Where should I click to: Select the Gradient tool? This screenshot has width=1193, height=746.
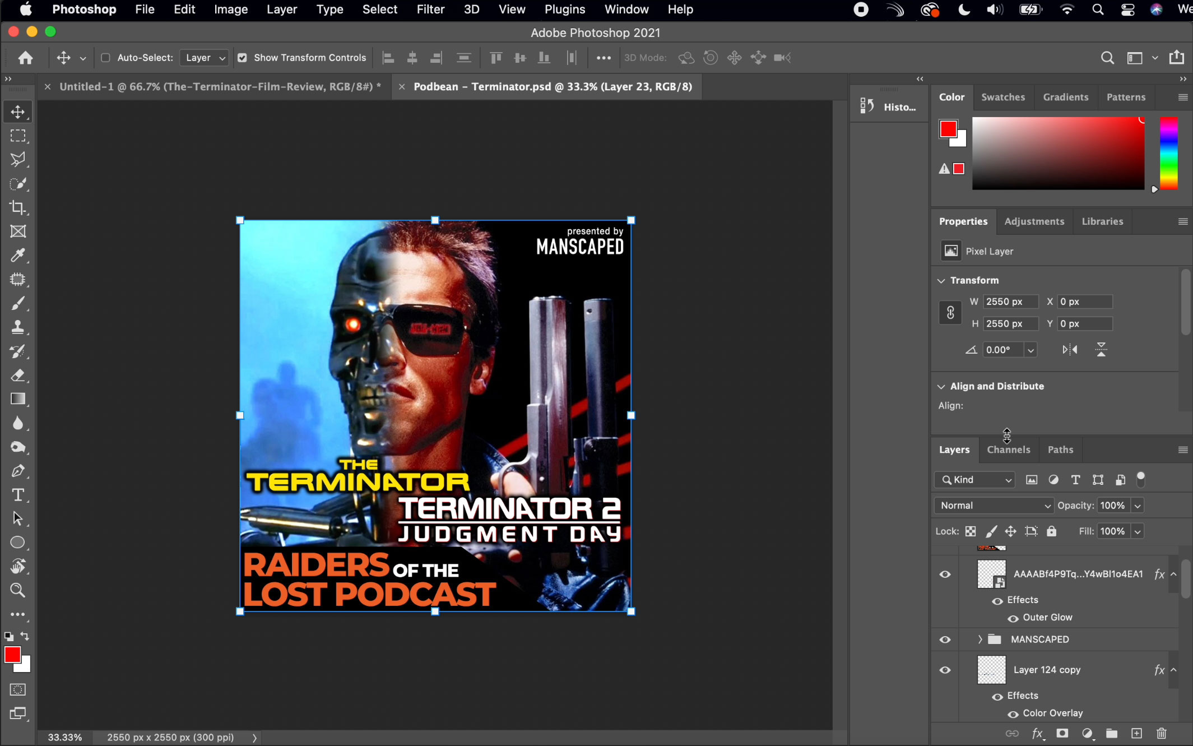[x=18, y=399]
